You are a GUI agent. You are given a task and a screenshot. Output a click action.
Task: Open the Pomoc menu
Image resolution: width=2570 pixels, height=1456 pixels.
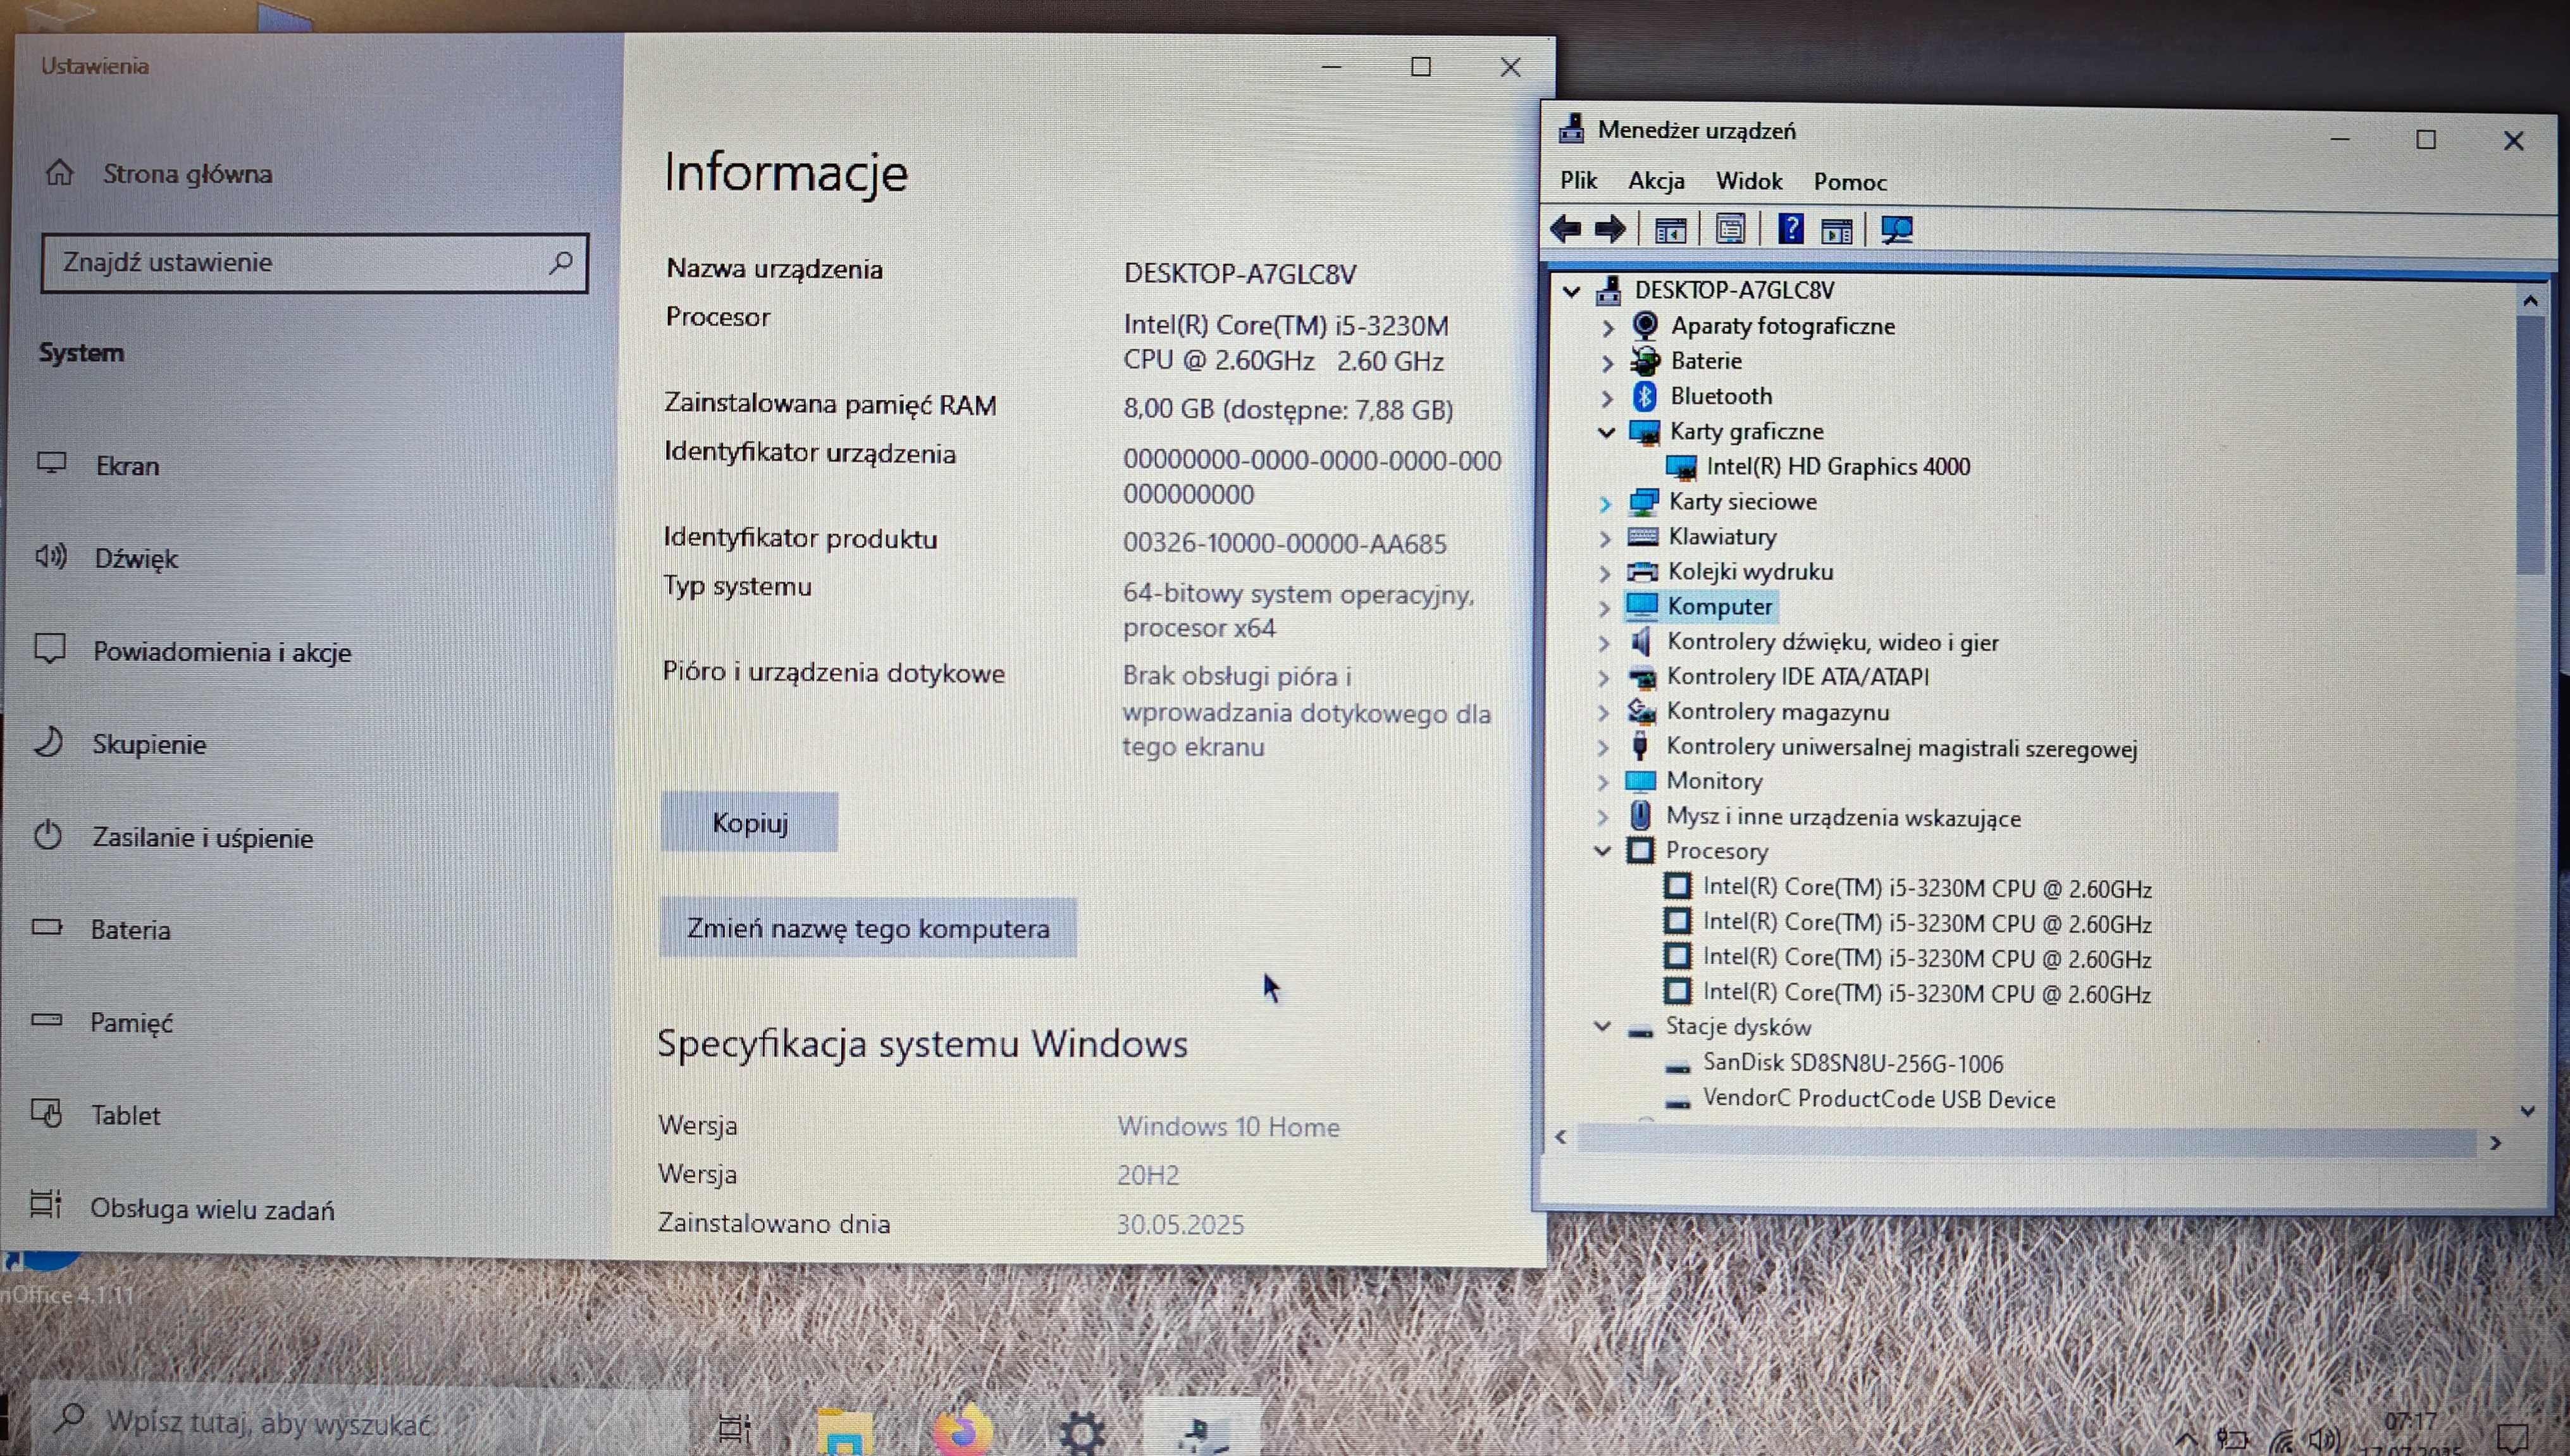click(1850, 182)
